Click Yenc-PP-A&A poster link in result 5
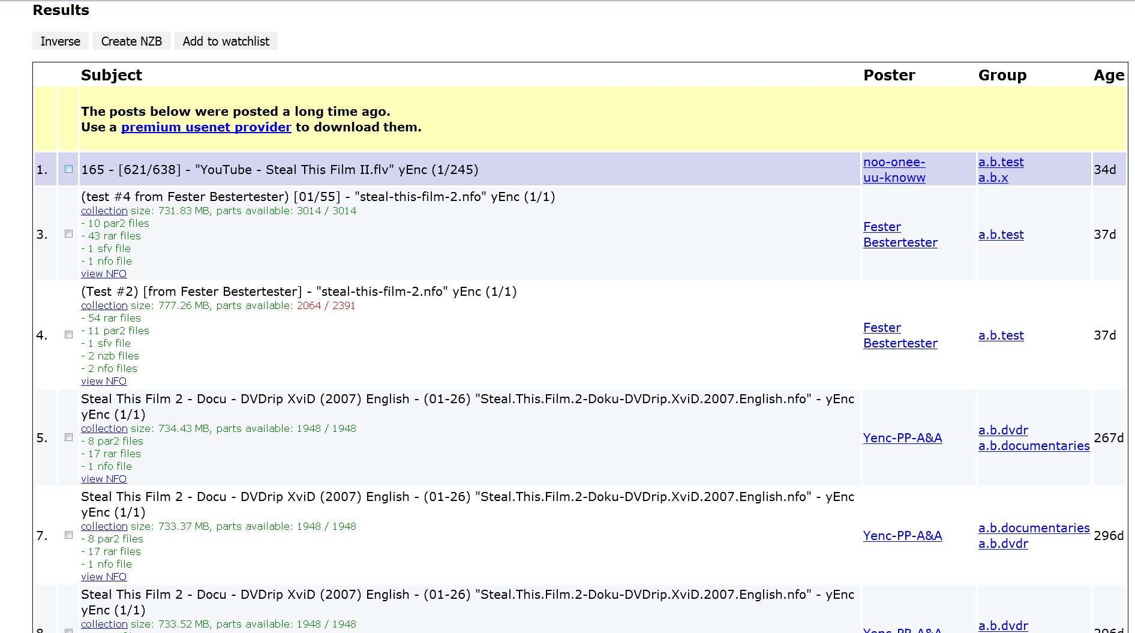The width and height of the screenshot is (1135, 633). (902, 438)
